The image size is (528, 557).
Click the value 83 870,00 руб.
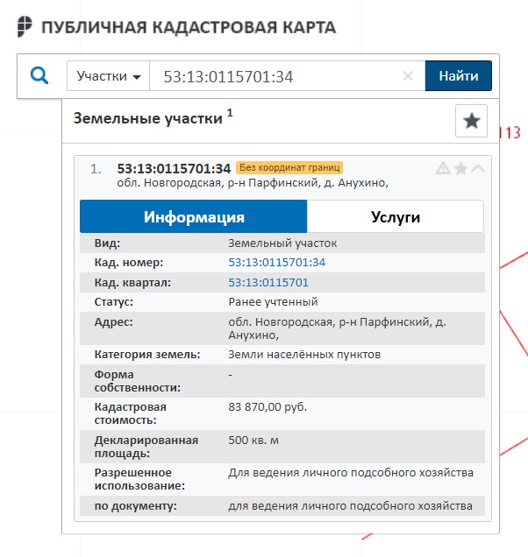pyautogui.click(x=268, y=406)
